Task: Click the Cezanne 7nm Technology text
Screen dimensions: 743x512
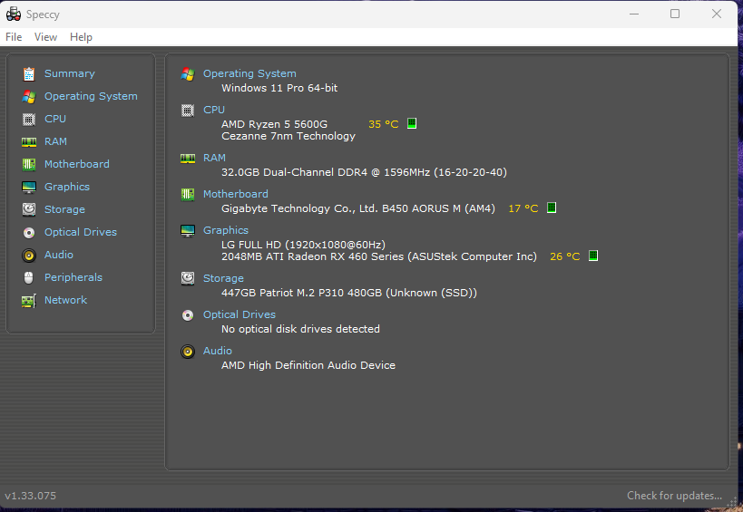Action: [x=288, y=137]
